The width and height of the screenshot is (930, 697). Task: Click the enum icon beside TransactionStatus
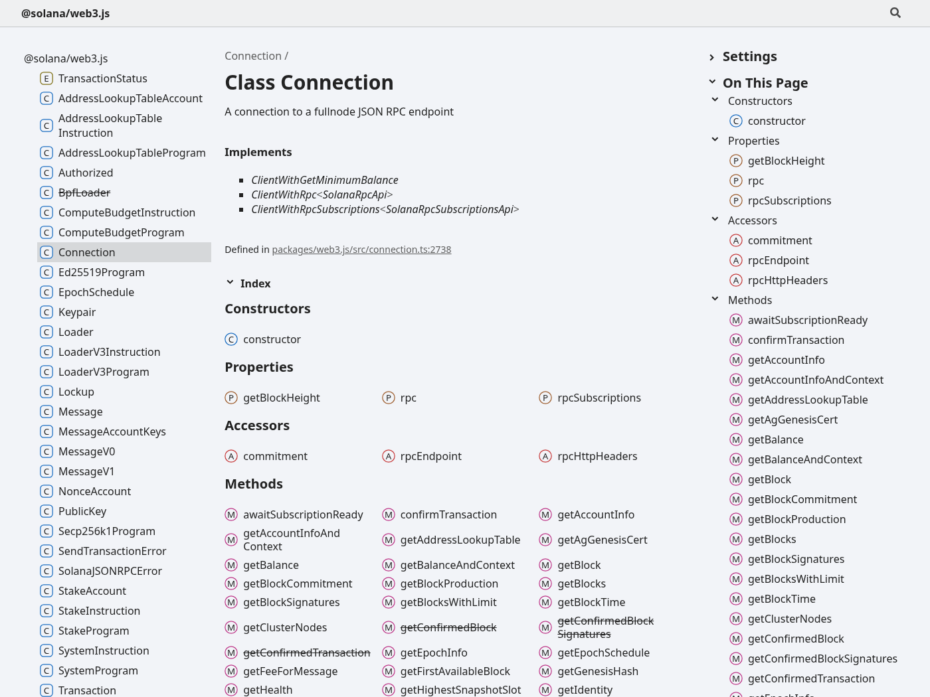point(46,78)
